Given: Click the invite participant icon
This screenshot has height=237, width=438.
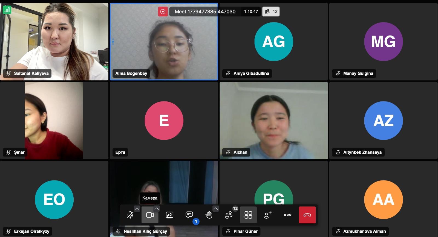Looking at the screenshot, I should 268,215.
